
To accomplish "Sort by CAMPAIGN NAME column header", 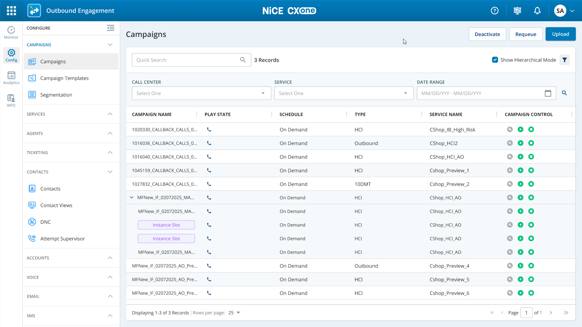I will 152,114.
